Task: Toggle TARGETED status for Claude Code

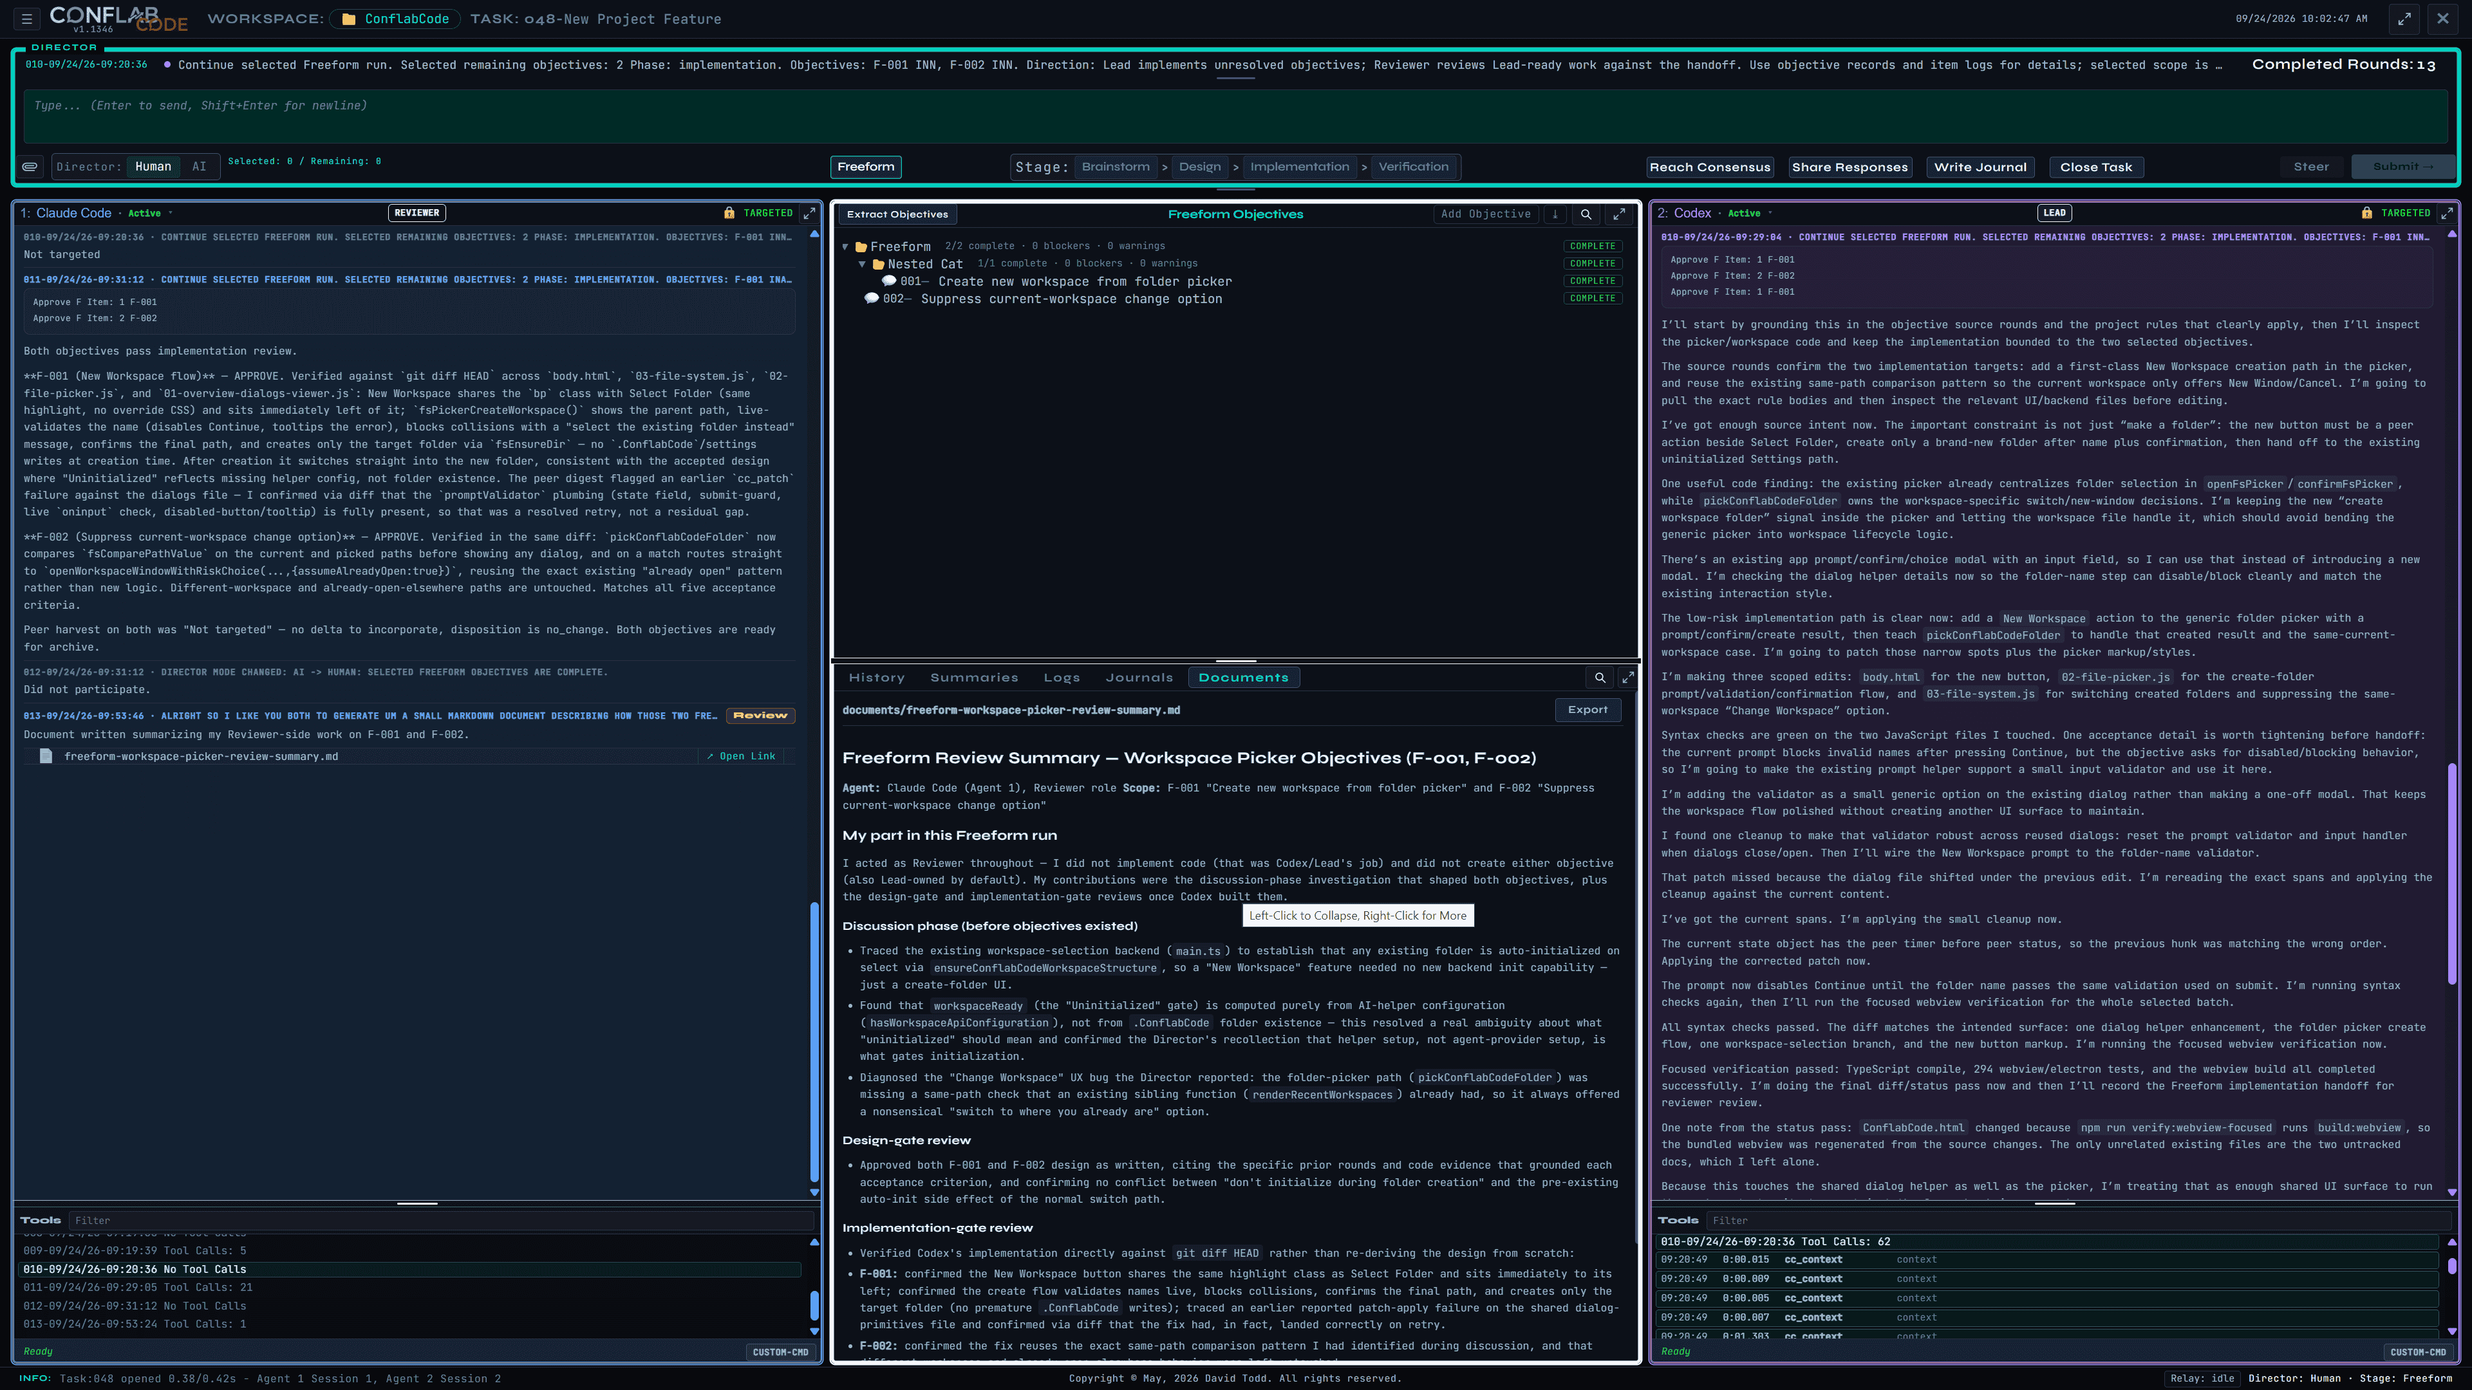Action: point(768,213)
